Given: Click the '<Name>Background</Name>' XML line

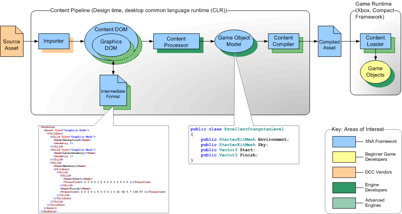Looking at the screenshot, I should coord(72,140).
